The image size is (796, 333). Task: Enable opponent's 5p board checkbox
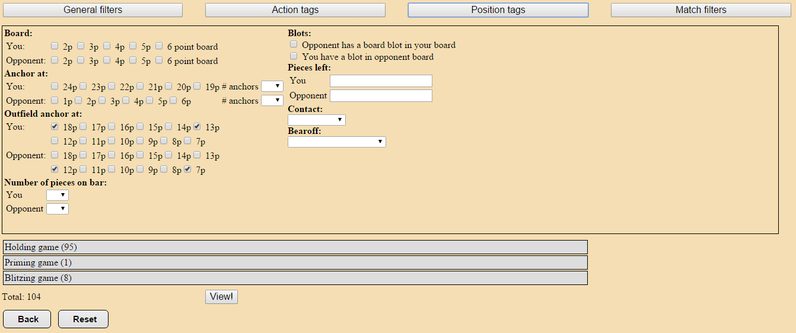[133, 60]
